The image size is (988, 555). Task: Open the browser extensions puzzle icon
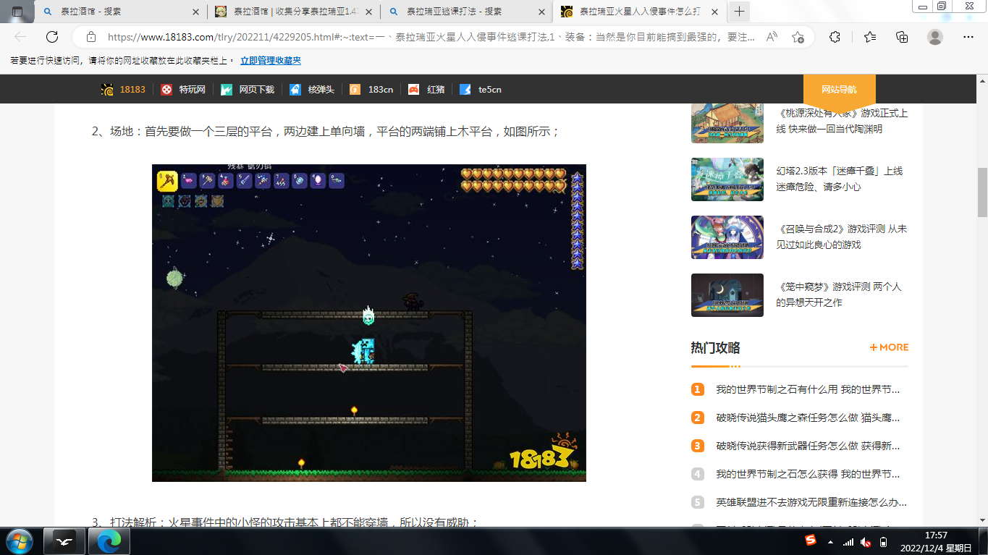point(835,37)
